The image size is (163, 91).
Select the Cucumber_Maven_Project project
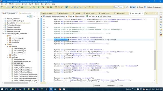pyautogui.click(x=15, y=21)
